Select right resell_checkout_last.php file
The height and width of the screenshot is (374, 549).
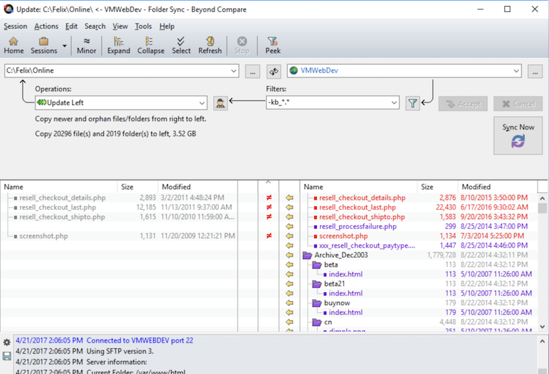coord(358,207)
